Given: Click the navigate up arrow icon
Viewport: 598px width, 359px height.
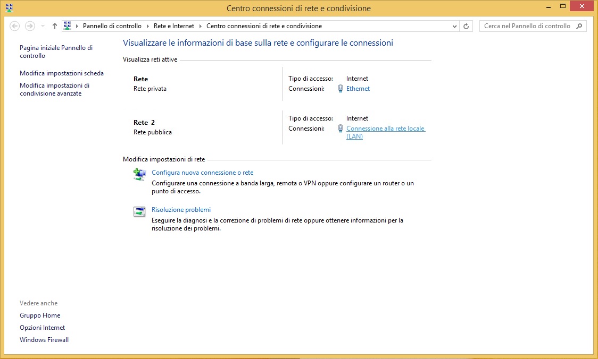Looking at the screenshot, I should pos(54,25).
